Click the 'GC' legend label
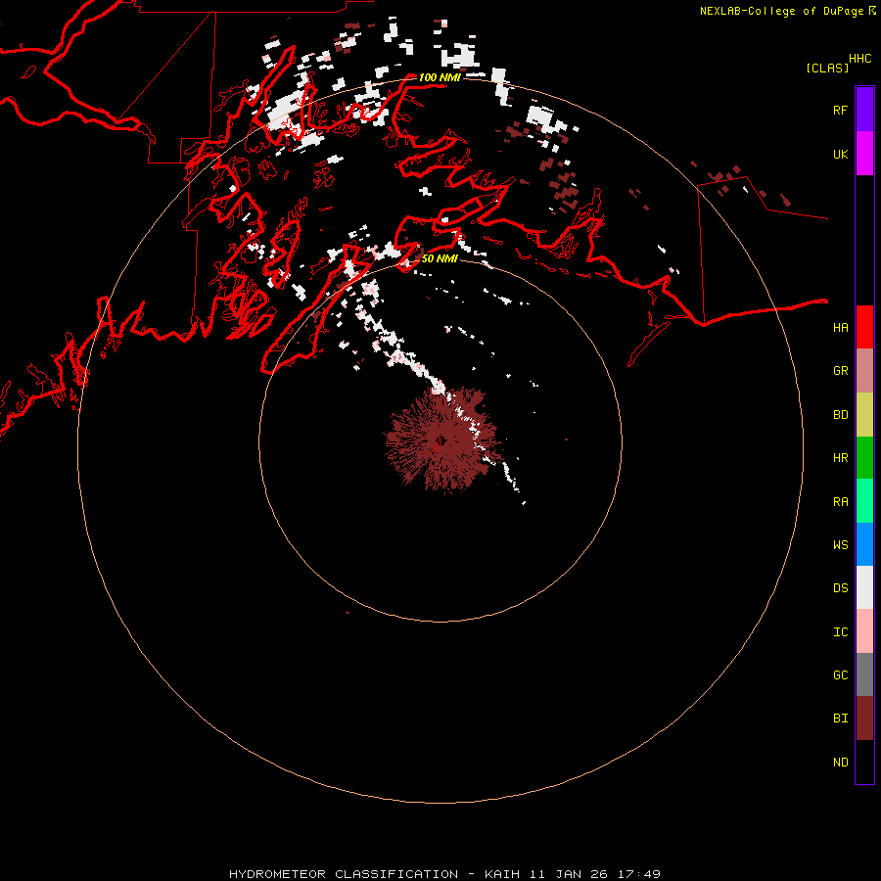The height and width of the screenshot is (881, 881). (840, 675)
